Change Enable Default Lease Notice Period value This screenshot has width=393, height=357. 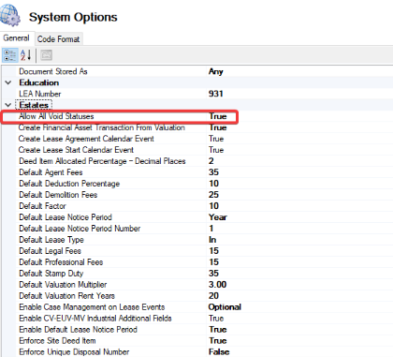click(218, 330)
